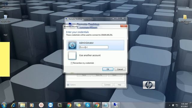
Task: Select the folder icon at top right desktop
Action: [x=185, y=19]
